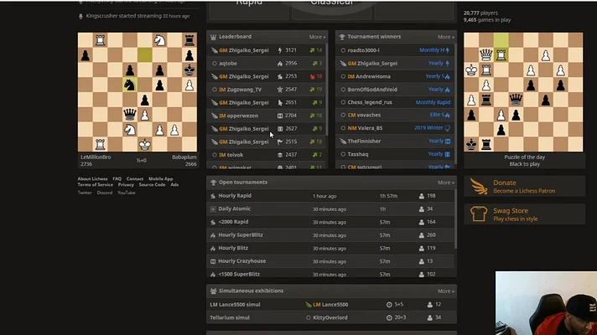Open roadto3000-I in Tournament winners
597x335 pixels.
363,50
